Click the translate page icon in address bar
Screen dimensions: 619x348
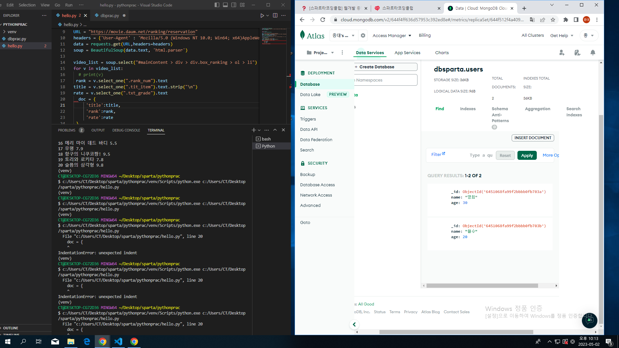[532, 20]
